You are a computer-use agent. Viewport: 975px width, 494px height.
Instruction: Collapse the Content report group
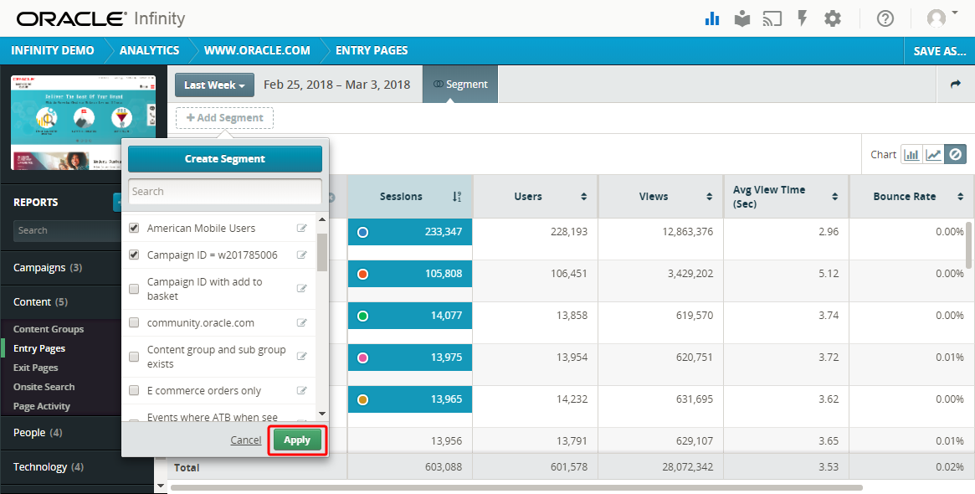click(x=41, y=301)
